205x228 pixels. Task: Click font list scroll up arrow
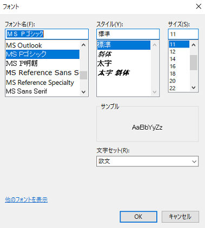(83, 45)
